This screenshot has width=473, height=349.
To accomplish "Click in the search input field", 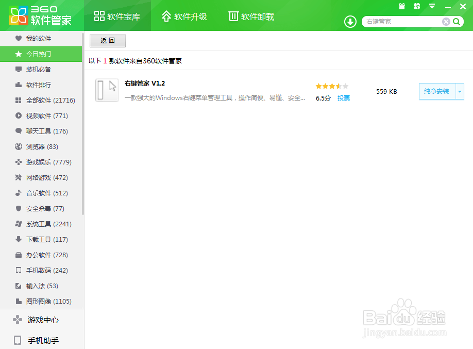I will pos(403,22).
